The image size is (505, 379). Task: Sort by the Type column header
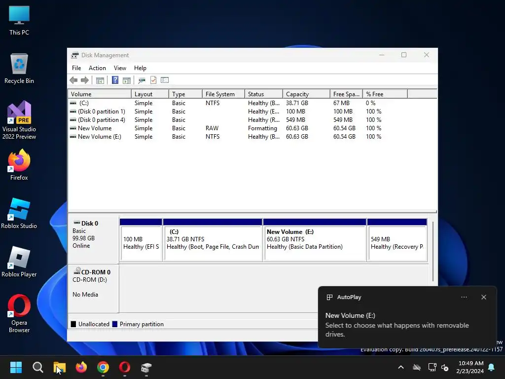185,94
